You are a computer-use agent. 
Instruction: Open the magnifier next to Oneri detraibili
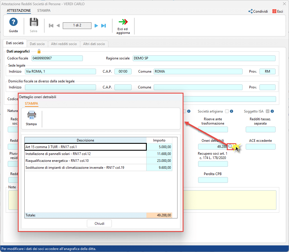coord(230,146)
